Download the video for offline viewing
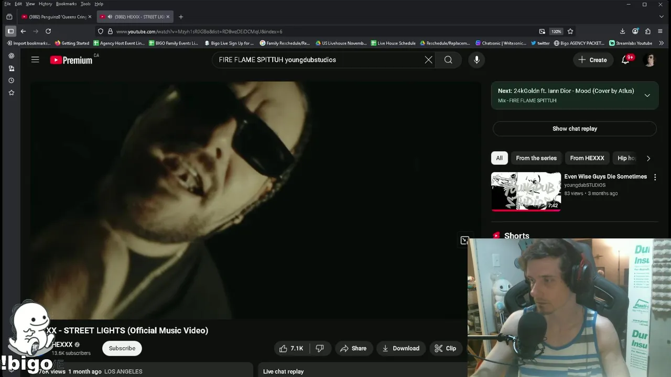The image size is (671, 377). [x=401, y=348]
